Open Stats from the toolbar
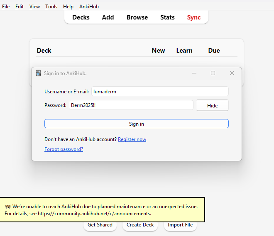The width and height of the screenshot is (274, 236). [x=167, y=17]
